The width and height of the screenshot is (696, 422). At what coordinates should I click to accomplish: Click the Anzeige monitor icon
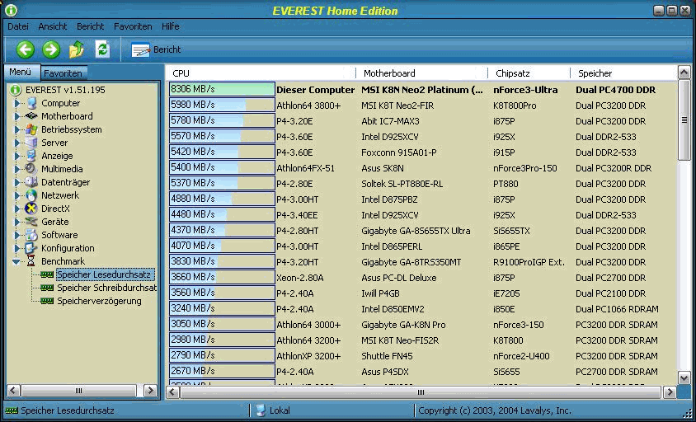[x=31, y=156]
